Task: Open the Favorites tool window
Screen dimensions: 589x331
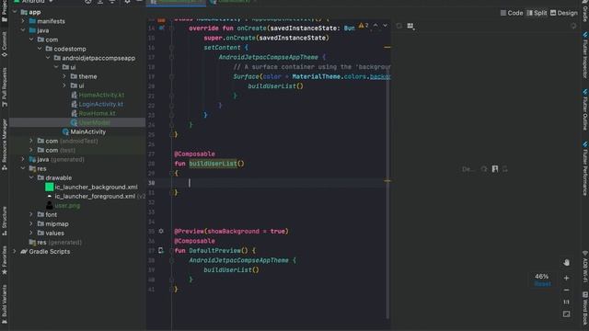Action: click(x=4, y=260)
